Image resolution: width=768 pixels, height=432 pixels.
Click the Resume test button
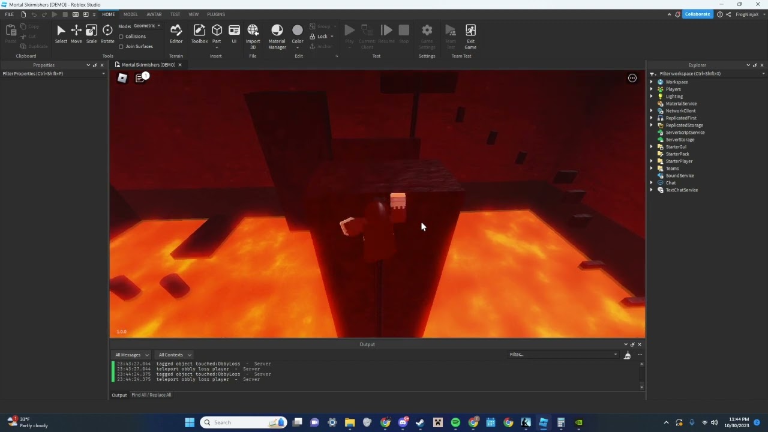point(386,34)
